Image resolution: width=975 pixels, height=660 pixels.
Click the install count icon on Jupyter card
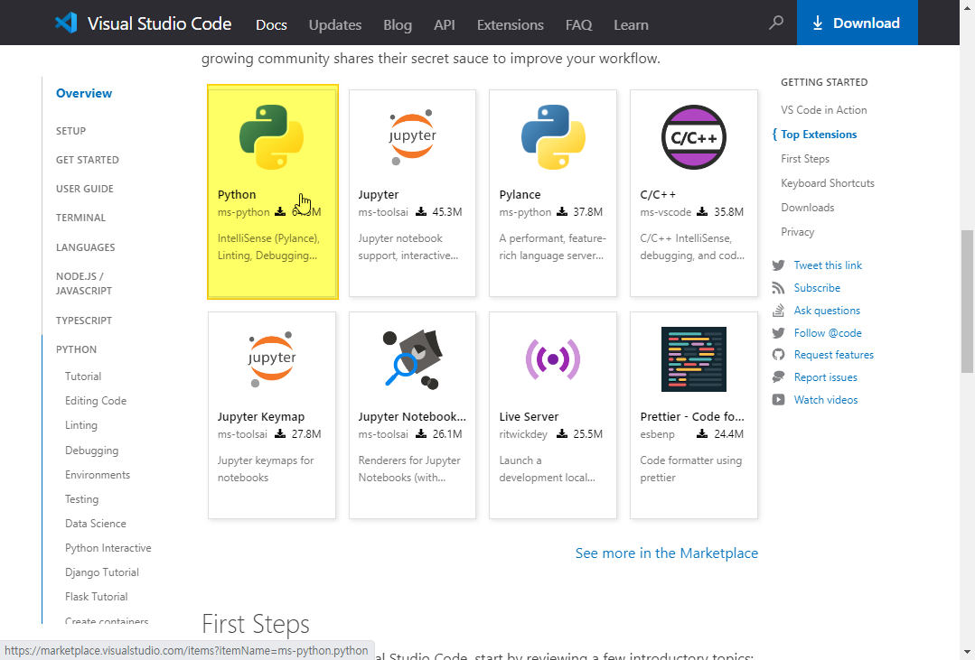point(421,212)
